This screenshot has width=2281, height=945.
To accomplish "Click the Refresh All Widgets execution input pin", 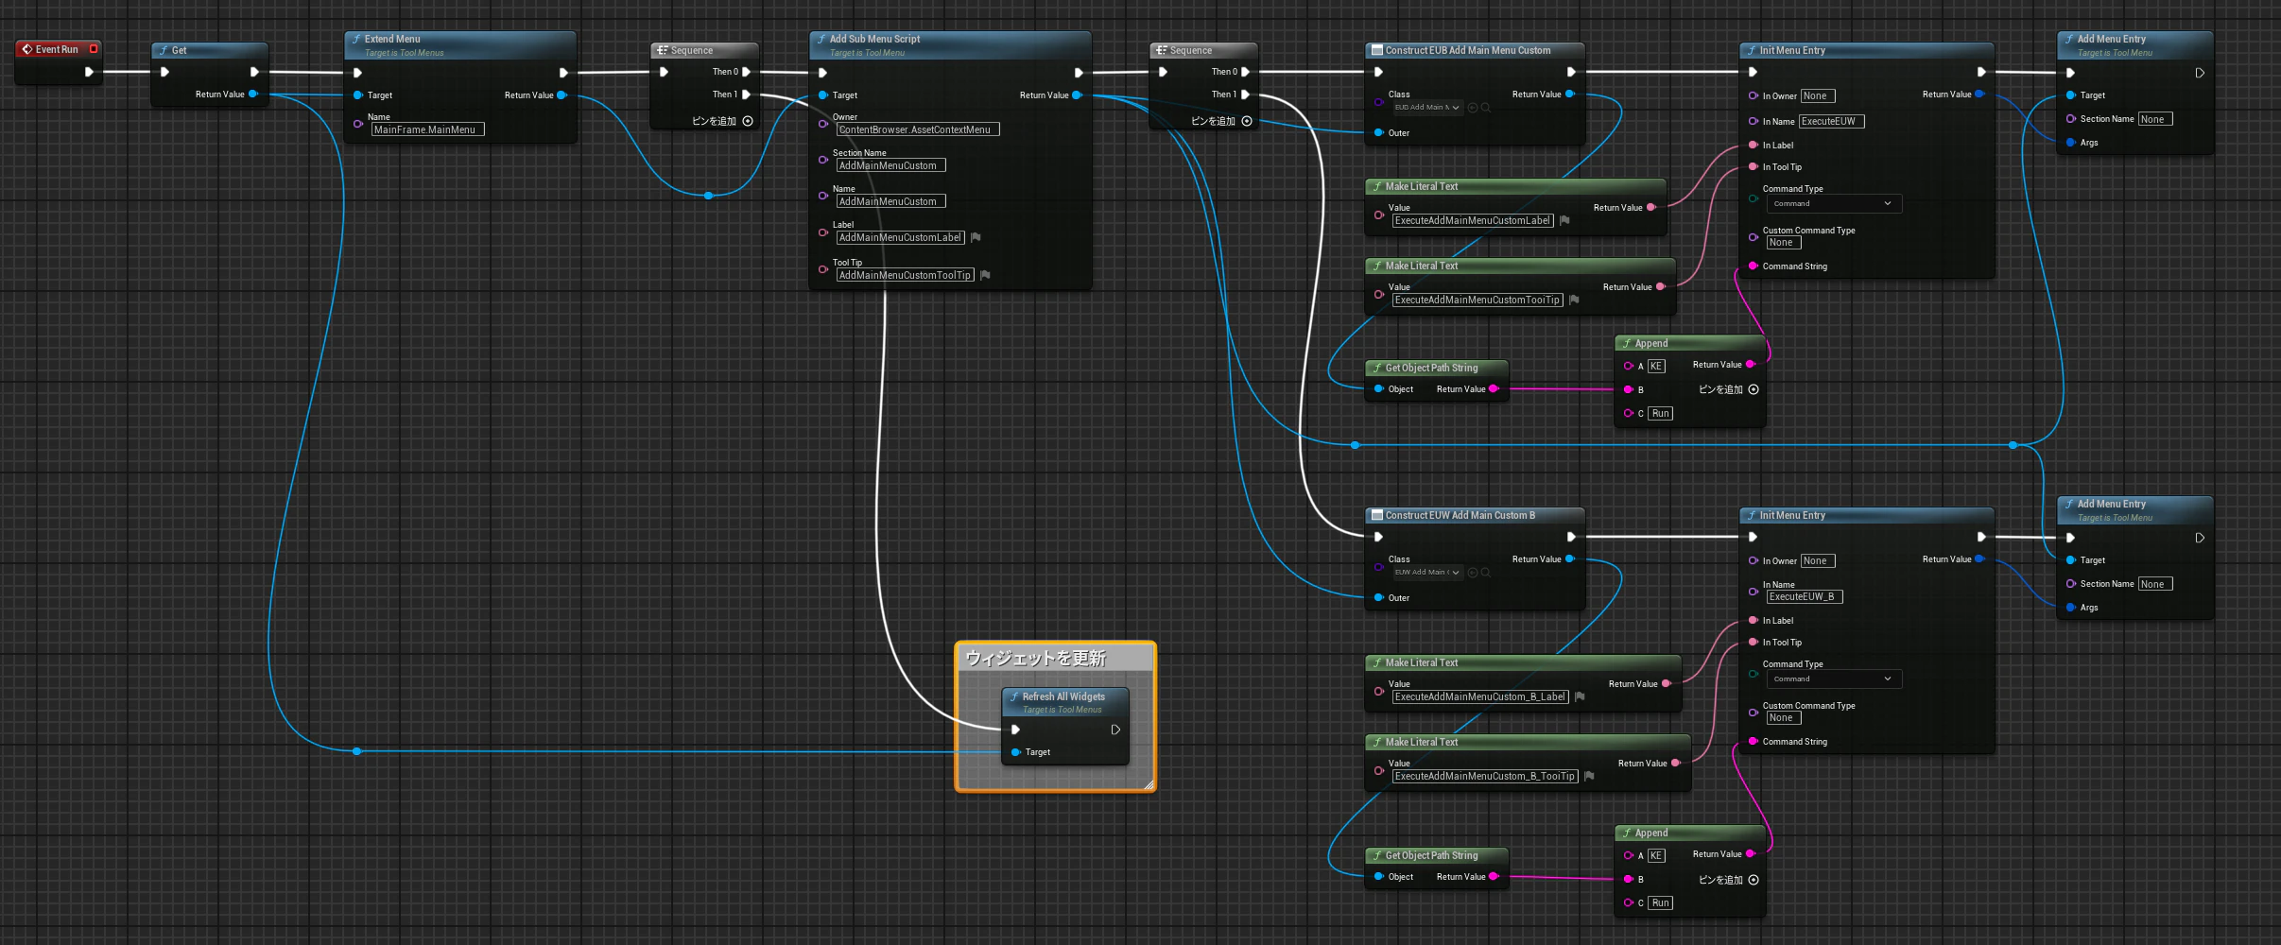I will 1015,730.
